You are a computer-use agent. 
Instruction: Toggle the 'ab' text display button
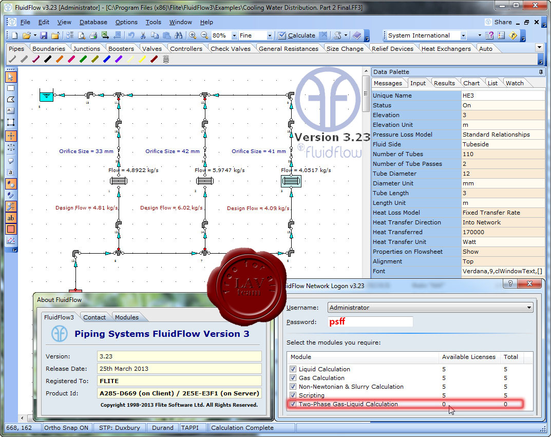(11, 218)
